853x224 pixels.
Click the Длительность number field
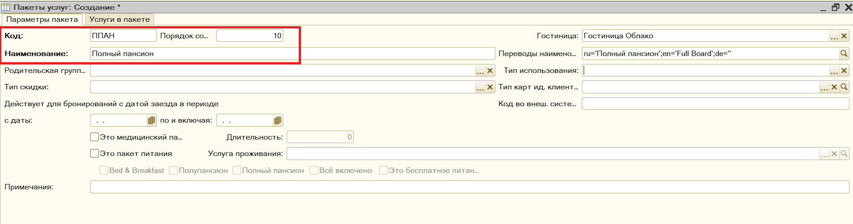coord(320,137)
